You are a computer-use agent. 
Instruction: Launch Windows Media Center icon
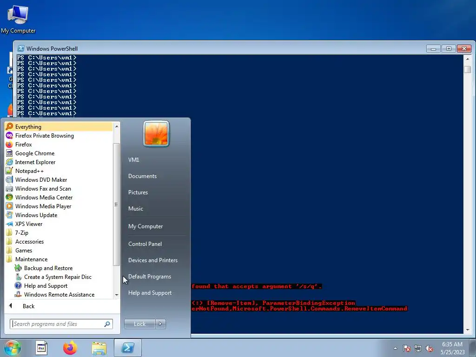point(9,197)
